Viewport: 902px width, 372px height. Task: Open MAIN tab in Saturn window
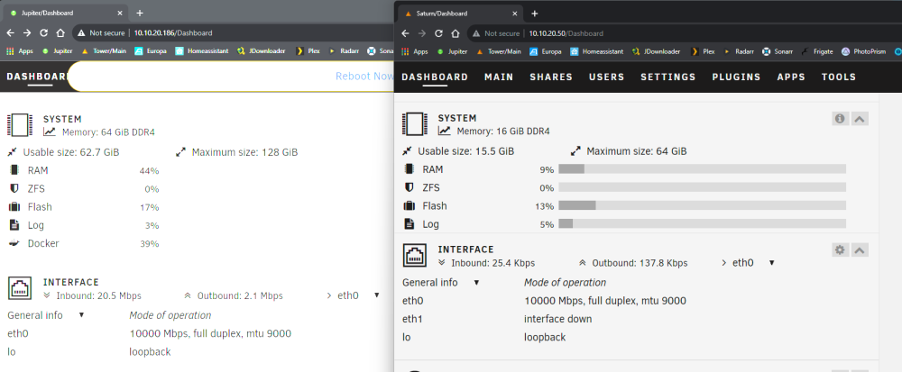(x=499, y=77)
